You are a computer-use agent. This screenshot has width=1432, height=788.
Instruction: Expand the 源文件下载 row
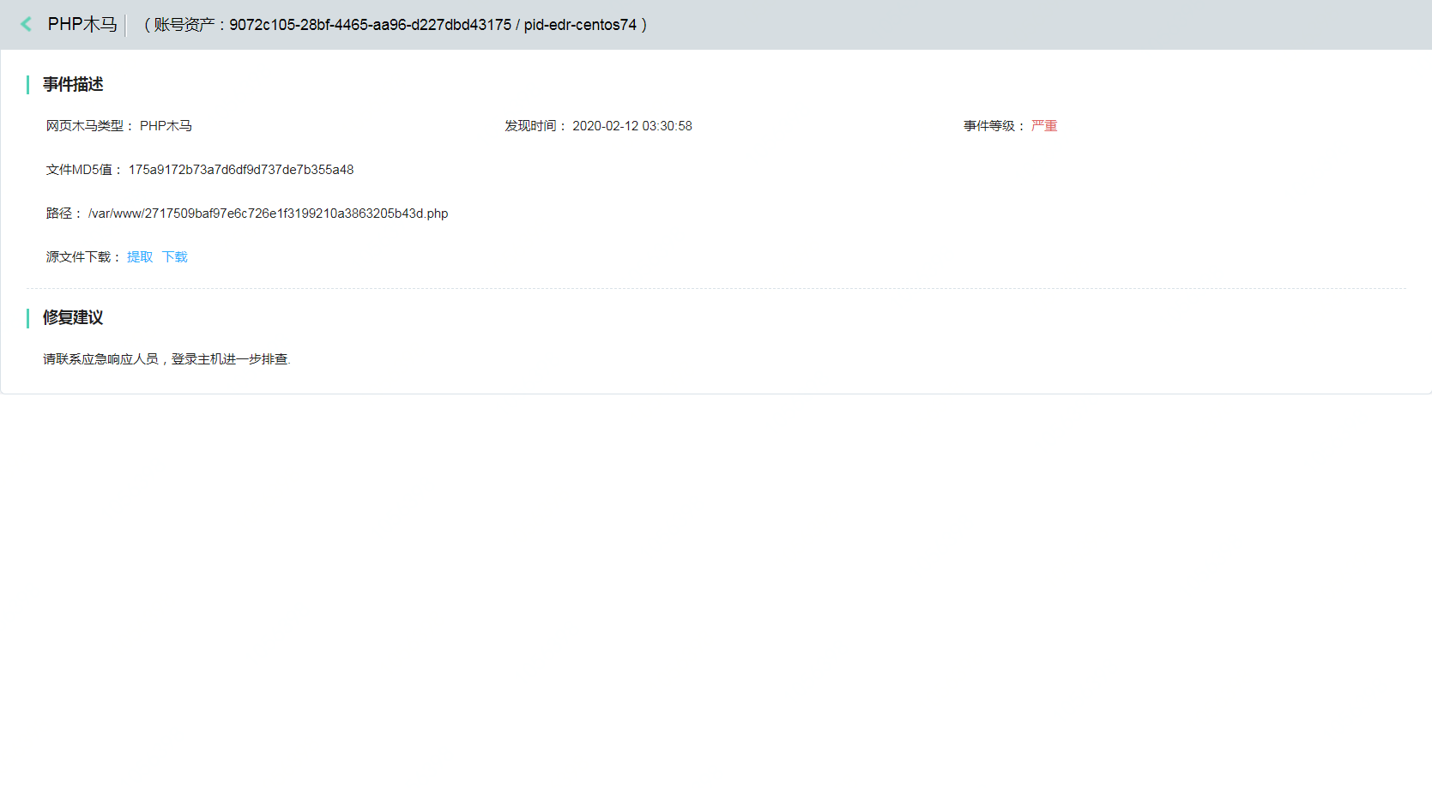click(x=82, y=256)
